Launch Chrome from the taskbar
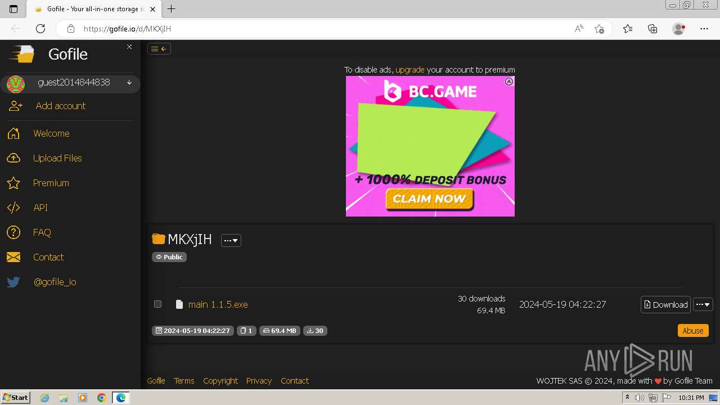This screenshot has width=720, height=405. (x=101, y=398)
